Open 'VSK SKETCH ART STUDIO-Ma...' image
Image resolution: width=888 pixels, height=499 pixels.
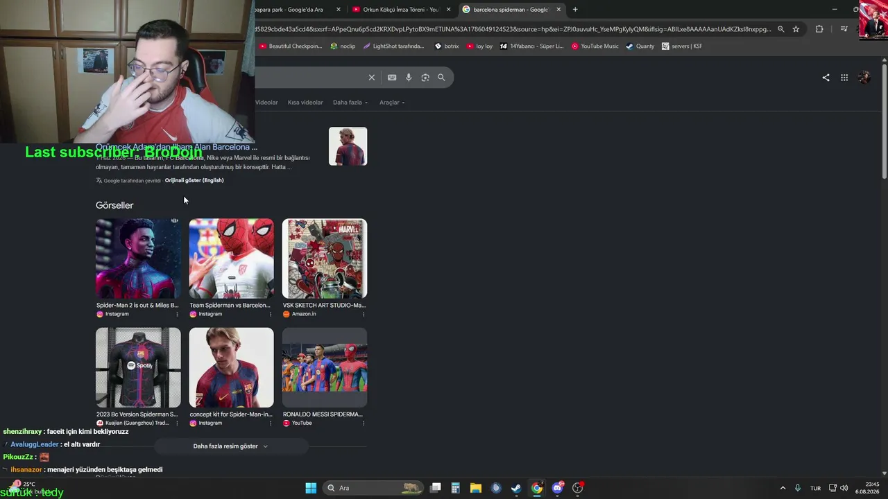pos(325,259)
